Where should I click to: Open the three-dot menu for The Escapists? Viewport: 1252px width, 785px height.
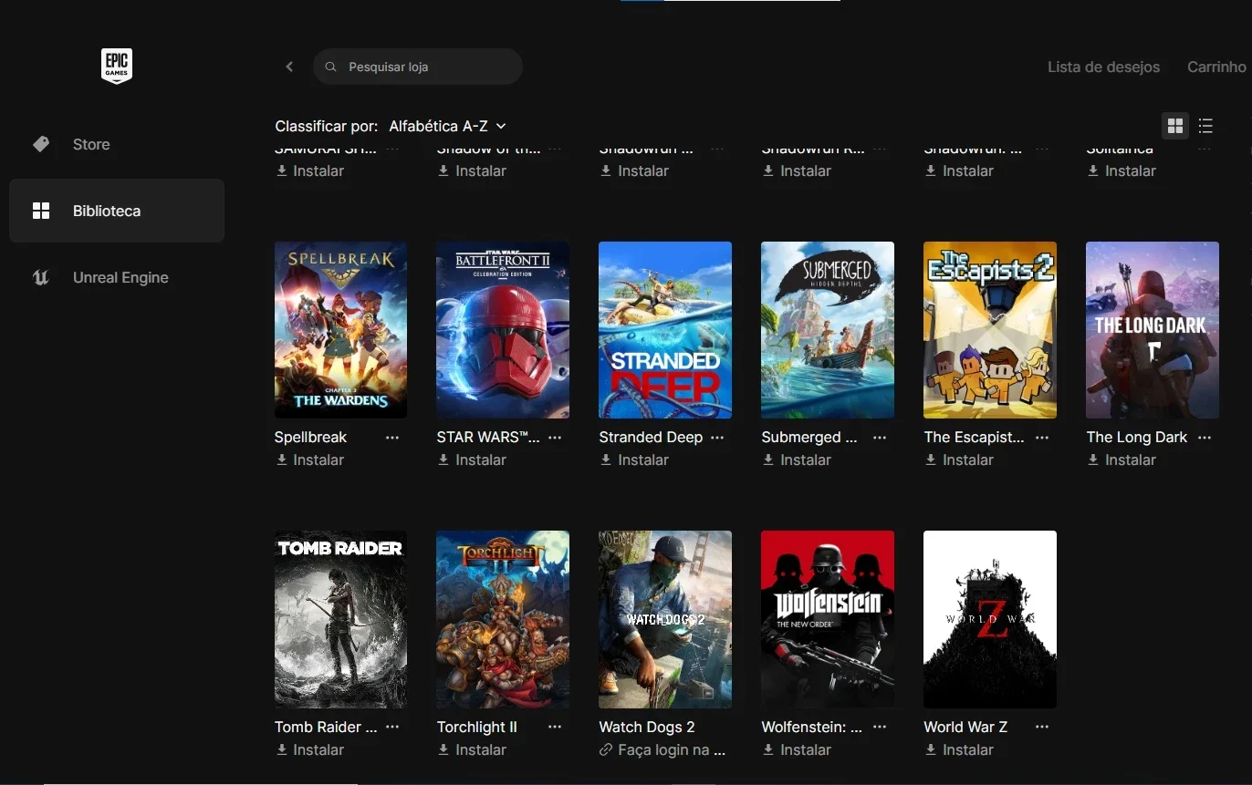coord(1042,438)
